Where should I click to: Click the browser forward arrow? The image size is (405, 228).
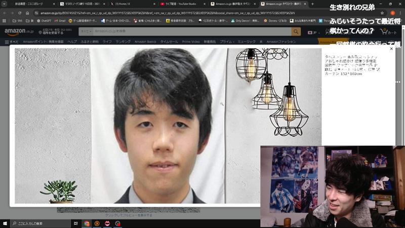(x=12, y=13)
